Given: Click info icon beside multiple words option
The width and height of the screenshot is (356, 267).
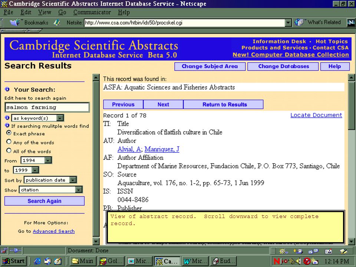Looking at the screenshot, I should [x=7, y=126].
